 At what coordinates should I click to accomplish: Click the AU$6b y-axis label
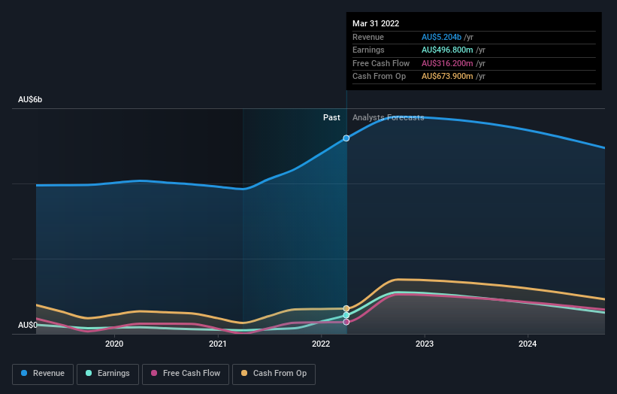click(x=30, y=99)
